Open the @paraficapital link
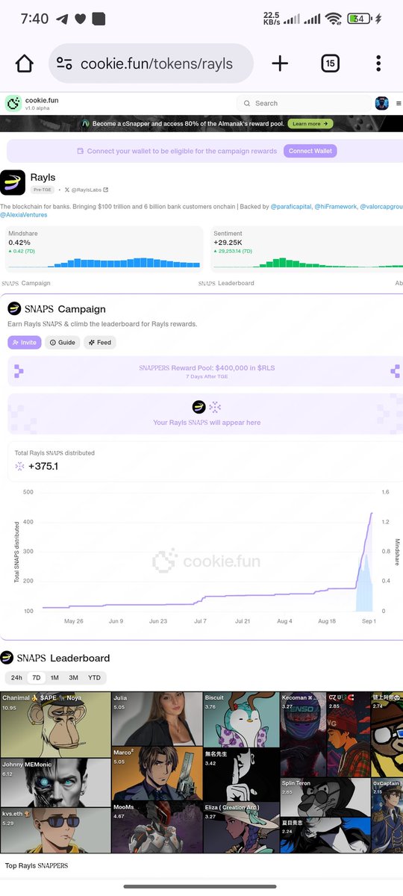 coord(290,206)
